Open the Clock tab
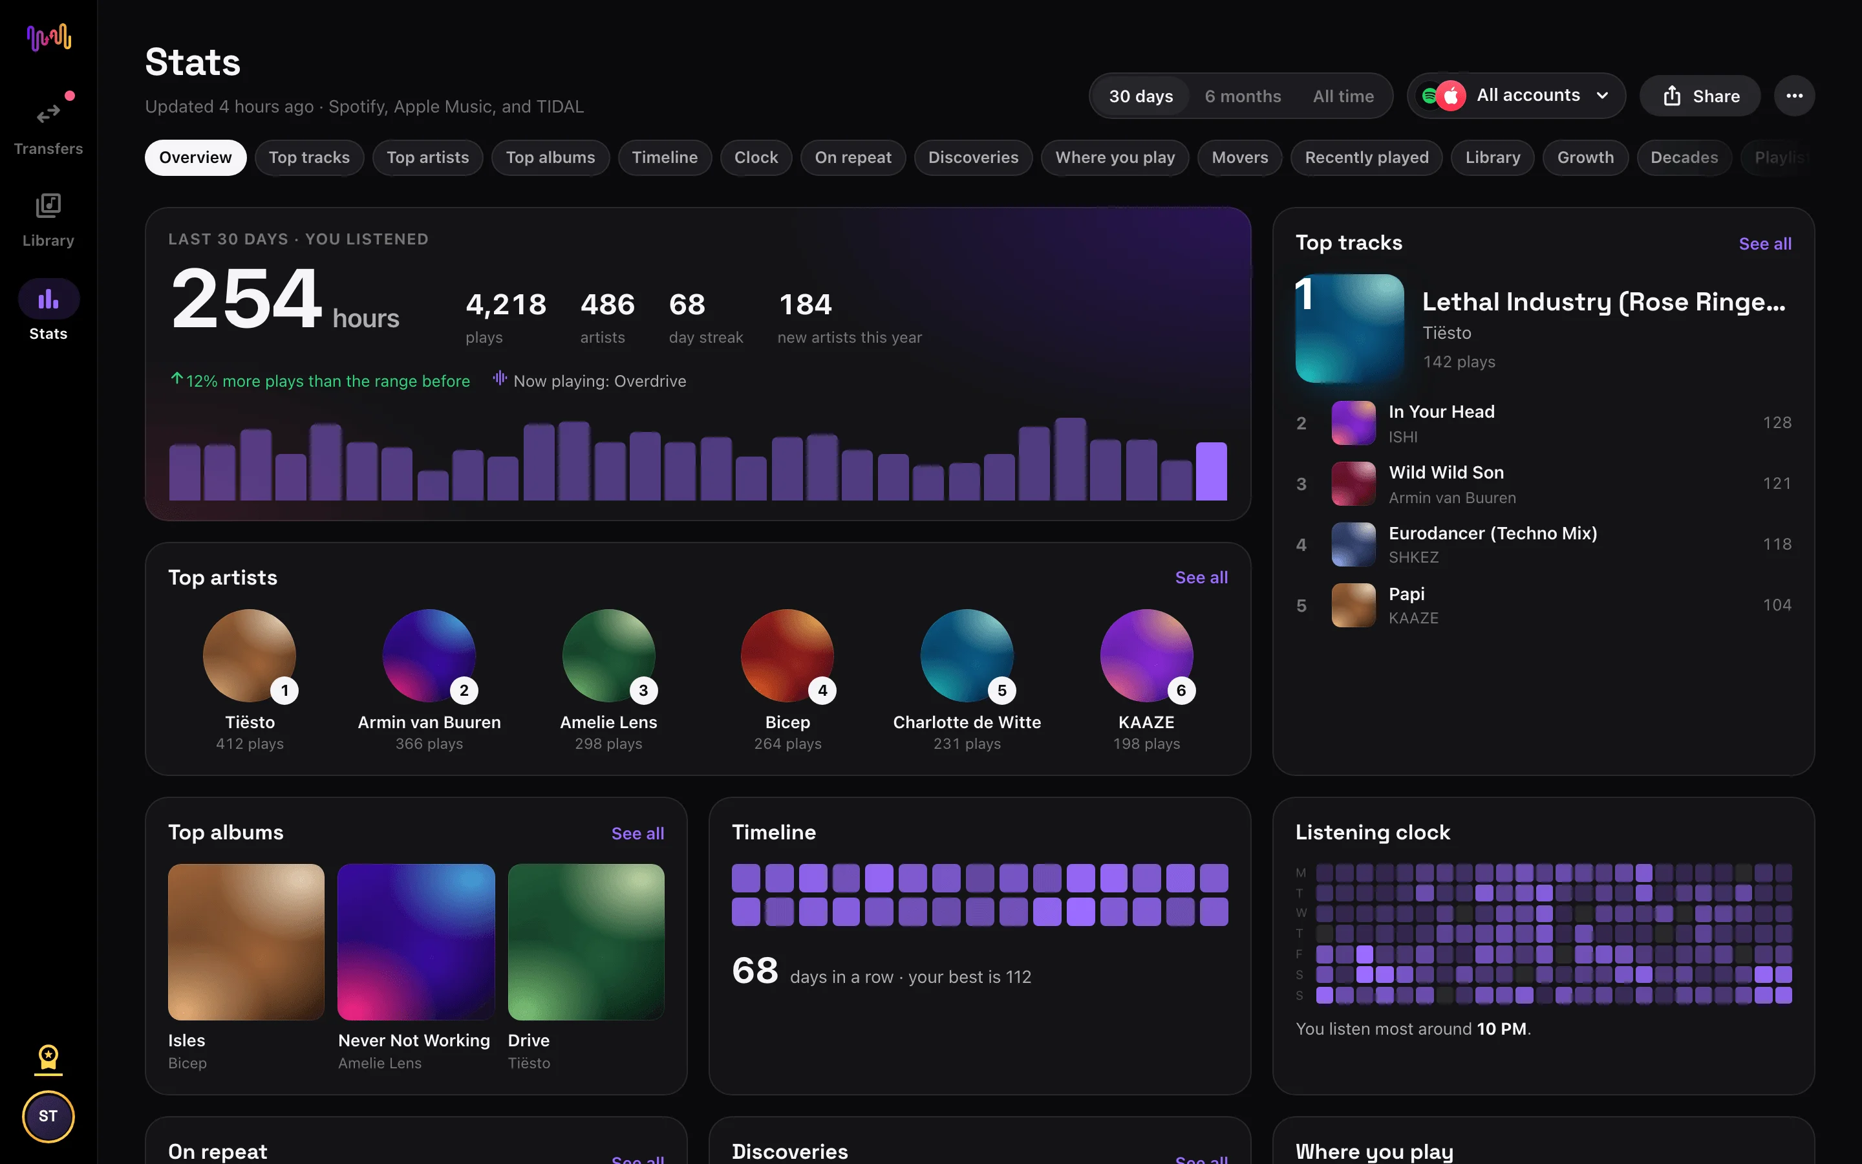The image size is (1862, 1164). pyautogui.click(x=756, y=157)
